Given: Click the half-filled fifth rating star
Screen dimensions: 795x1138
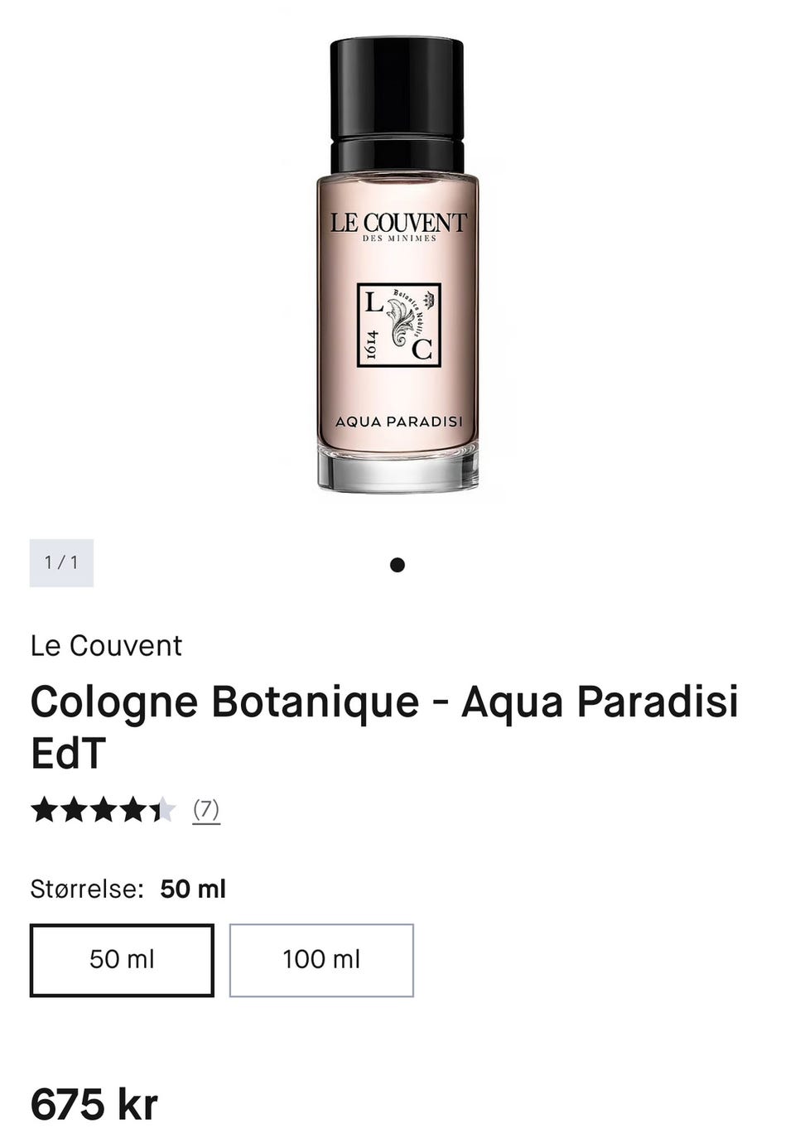Looking at the screenshot, I should 163,809.
